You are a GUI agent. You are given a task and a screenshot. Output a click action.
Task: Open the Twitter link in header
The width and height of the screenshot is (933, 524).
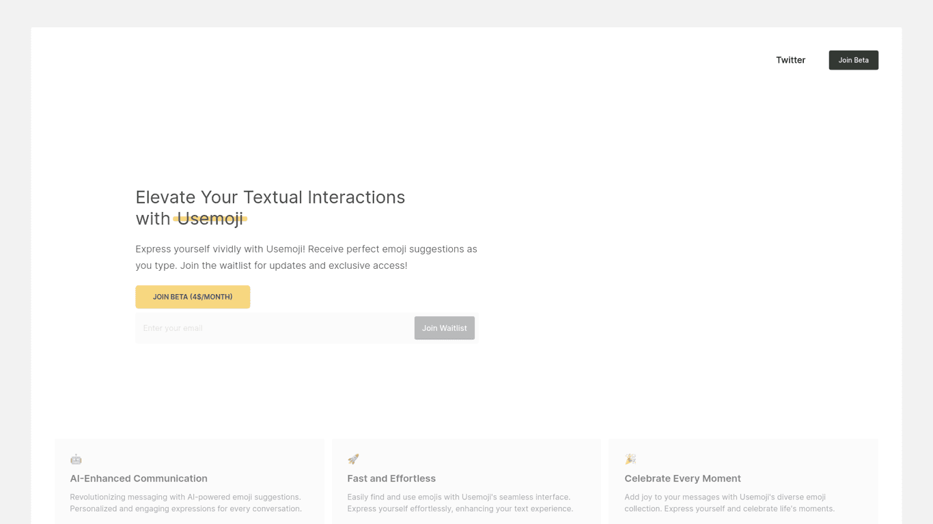tap(790, 60)
